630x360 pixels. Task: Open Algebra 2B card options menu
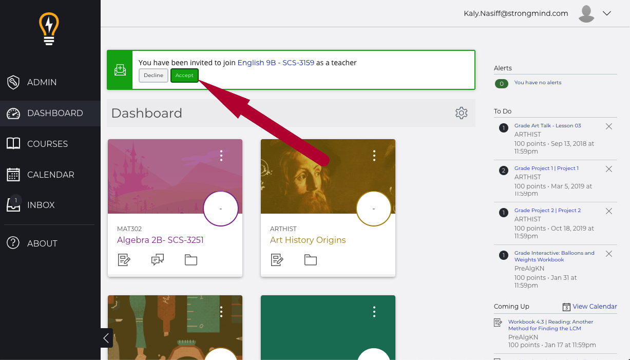point(221,155)
